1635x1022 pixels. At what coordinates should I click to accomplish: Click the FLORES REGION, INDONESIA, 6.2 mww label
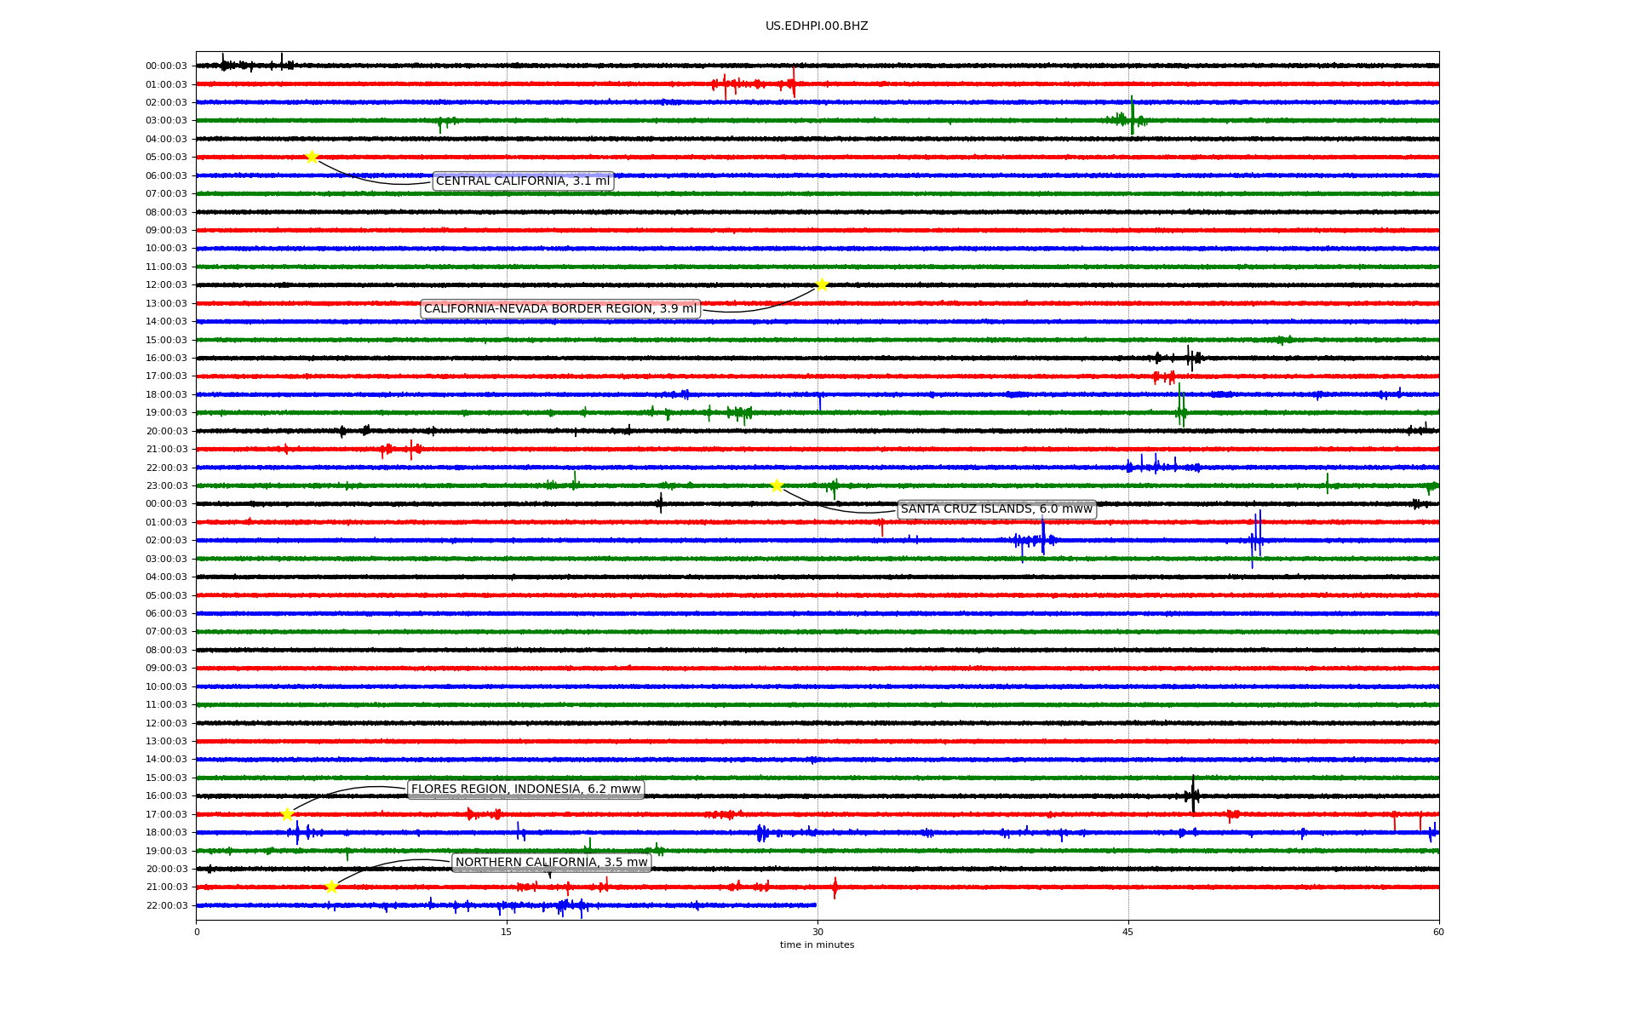[525, 789]
